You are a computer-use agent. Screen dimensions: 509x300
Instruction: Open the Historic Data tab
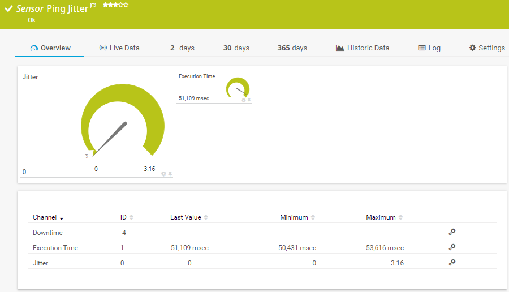tap(363, 48)
